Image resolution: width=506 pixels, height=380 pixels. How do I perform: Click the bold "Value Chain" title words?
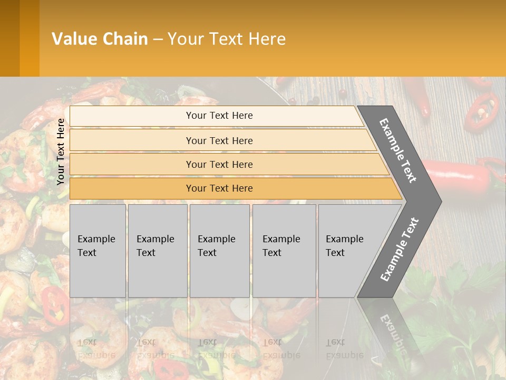100,39
